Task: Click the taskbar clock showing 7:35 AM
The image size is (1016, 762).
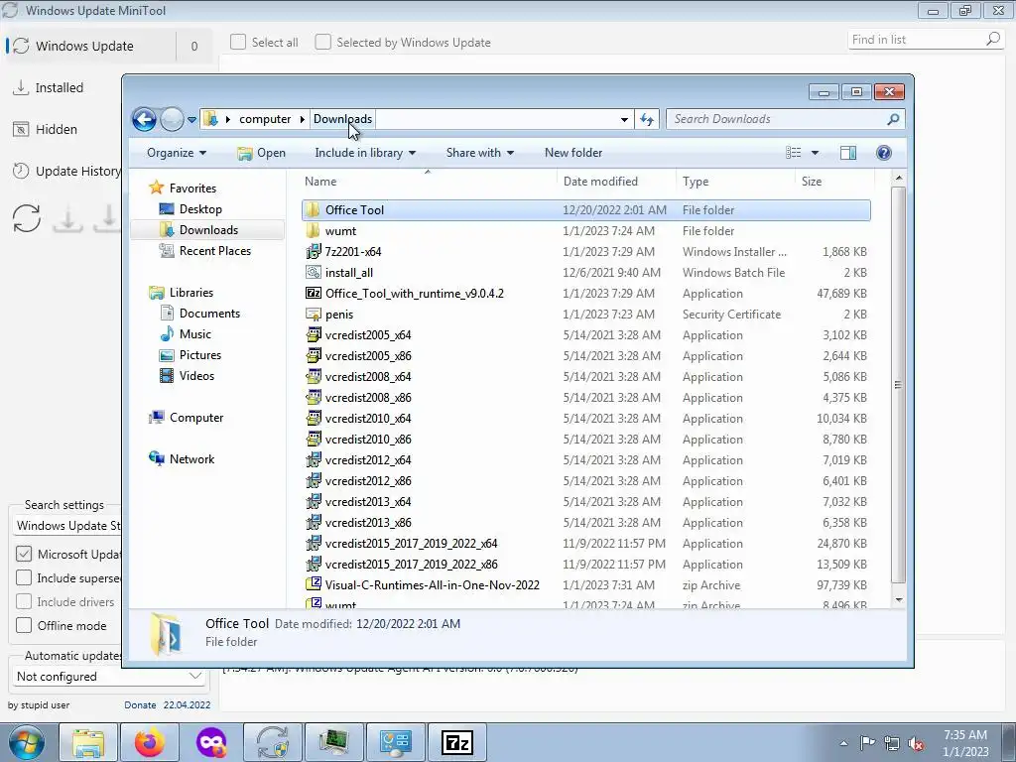Action: point(964,743)
